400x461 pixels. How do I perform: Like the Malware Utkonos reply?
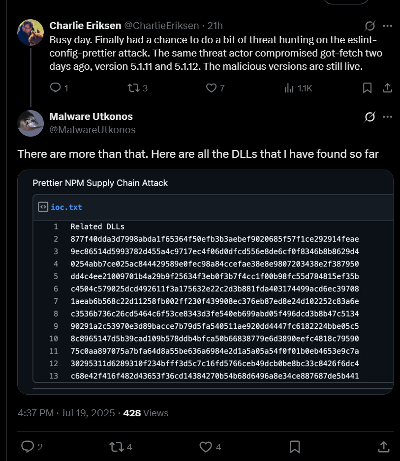click(x=205, y=447)
